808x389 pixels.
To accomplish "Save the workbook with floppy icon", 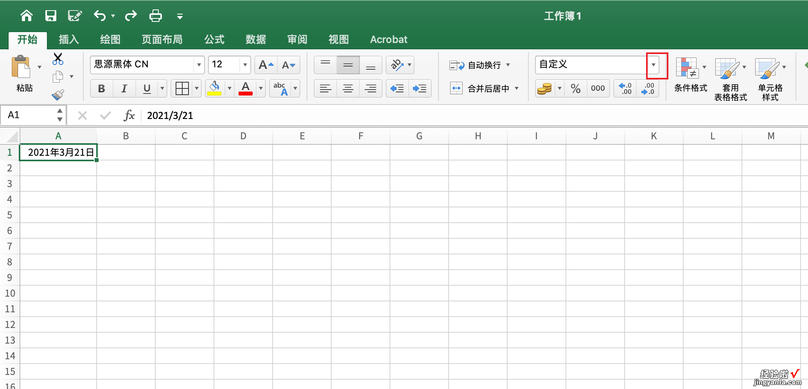I will (x=51, y=16).
